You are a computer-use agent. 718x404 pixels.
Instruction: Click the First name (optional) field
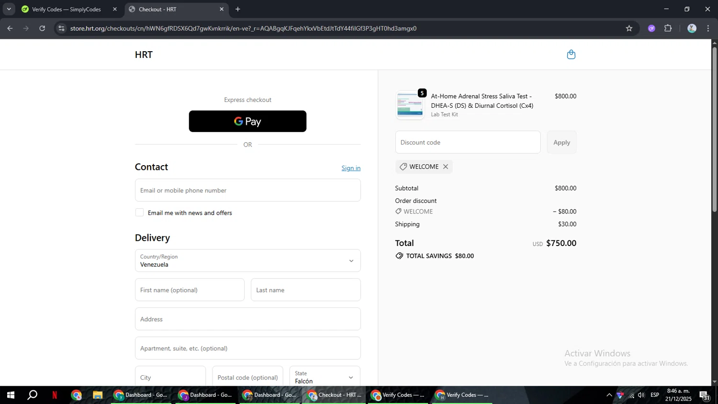190,290
